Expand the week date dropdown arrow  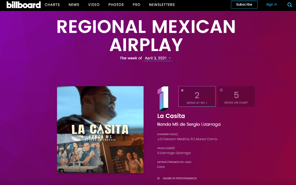[x=170, y=58]
